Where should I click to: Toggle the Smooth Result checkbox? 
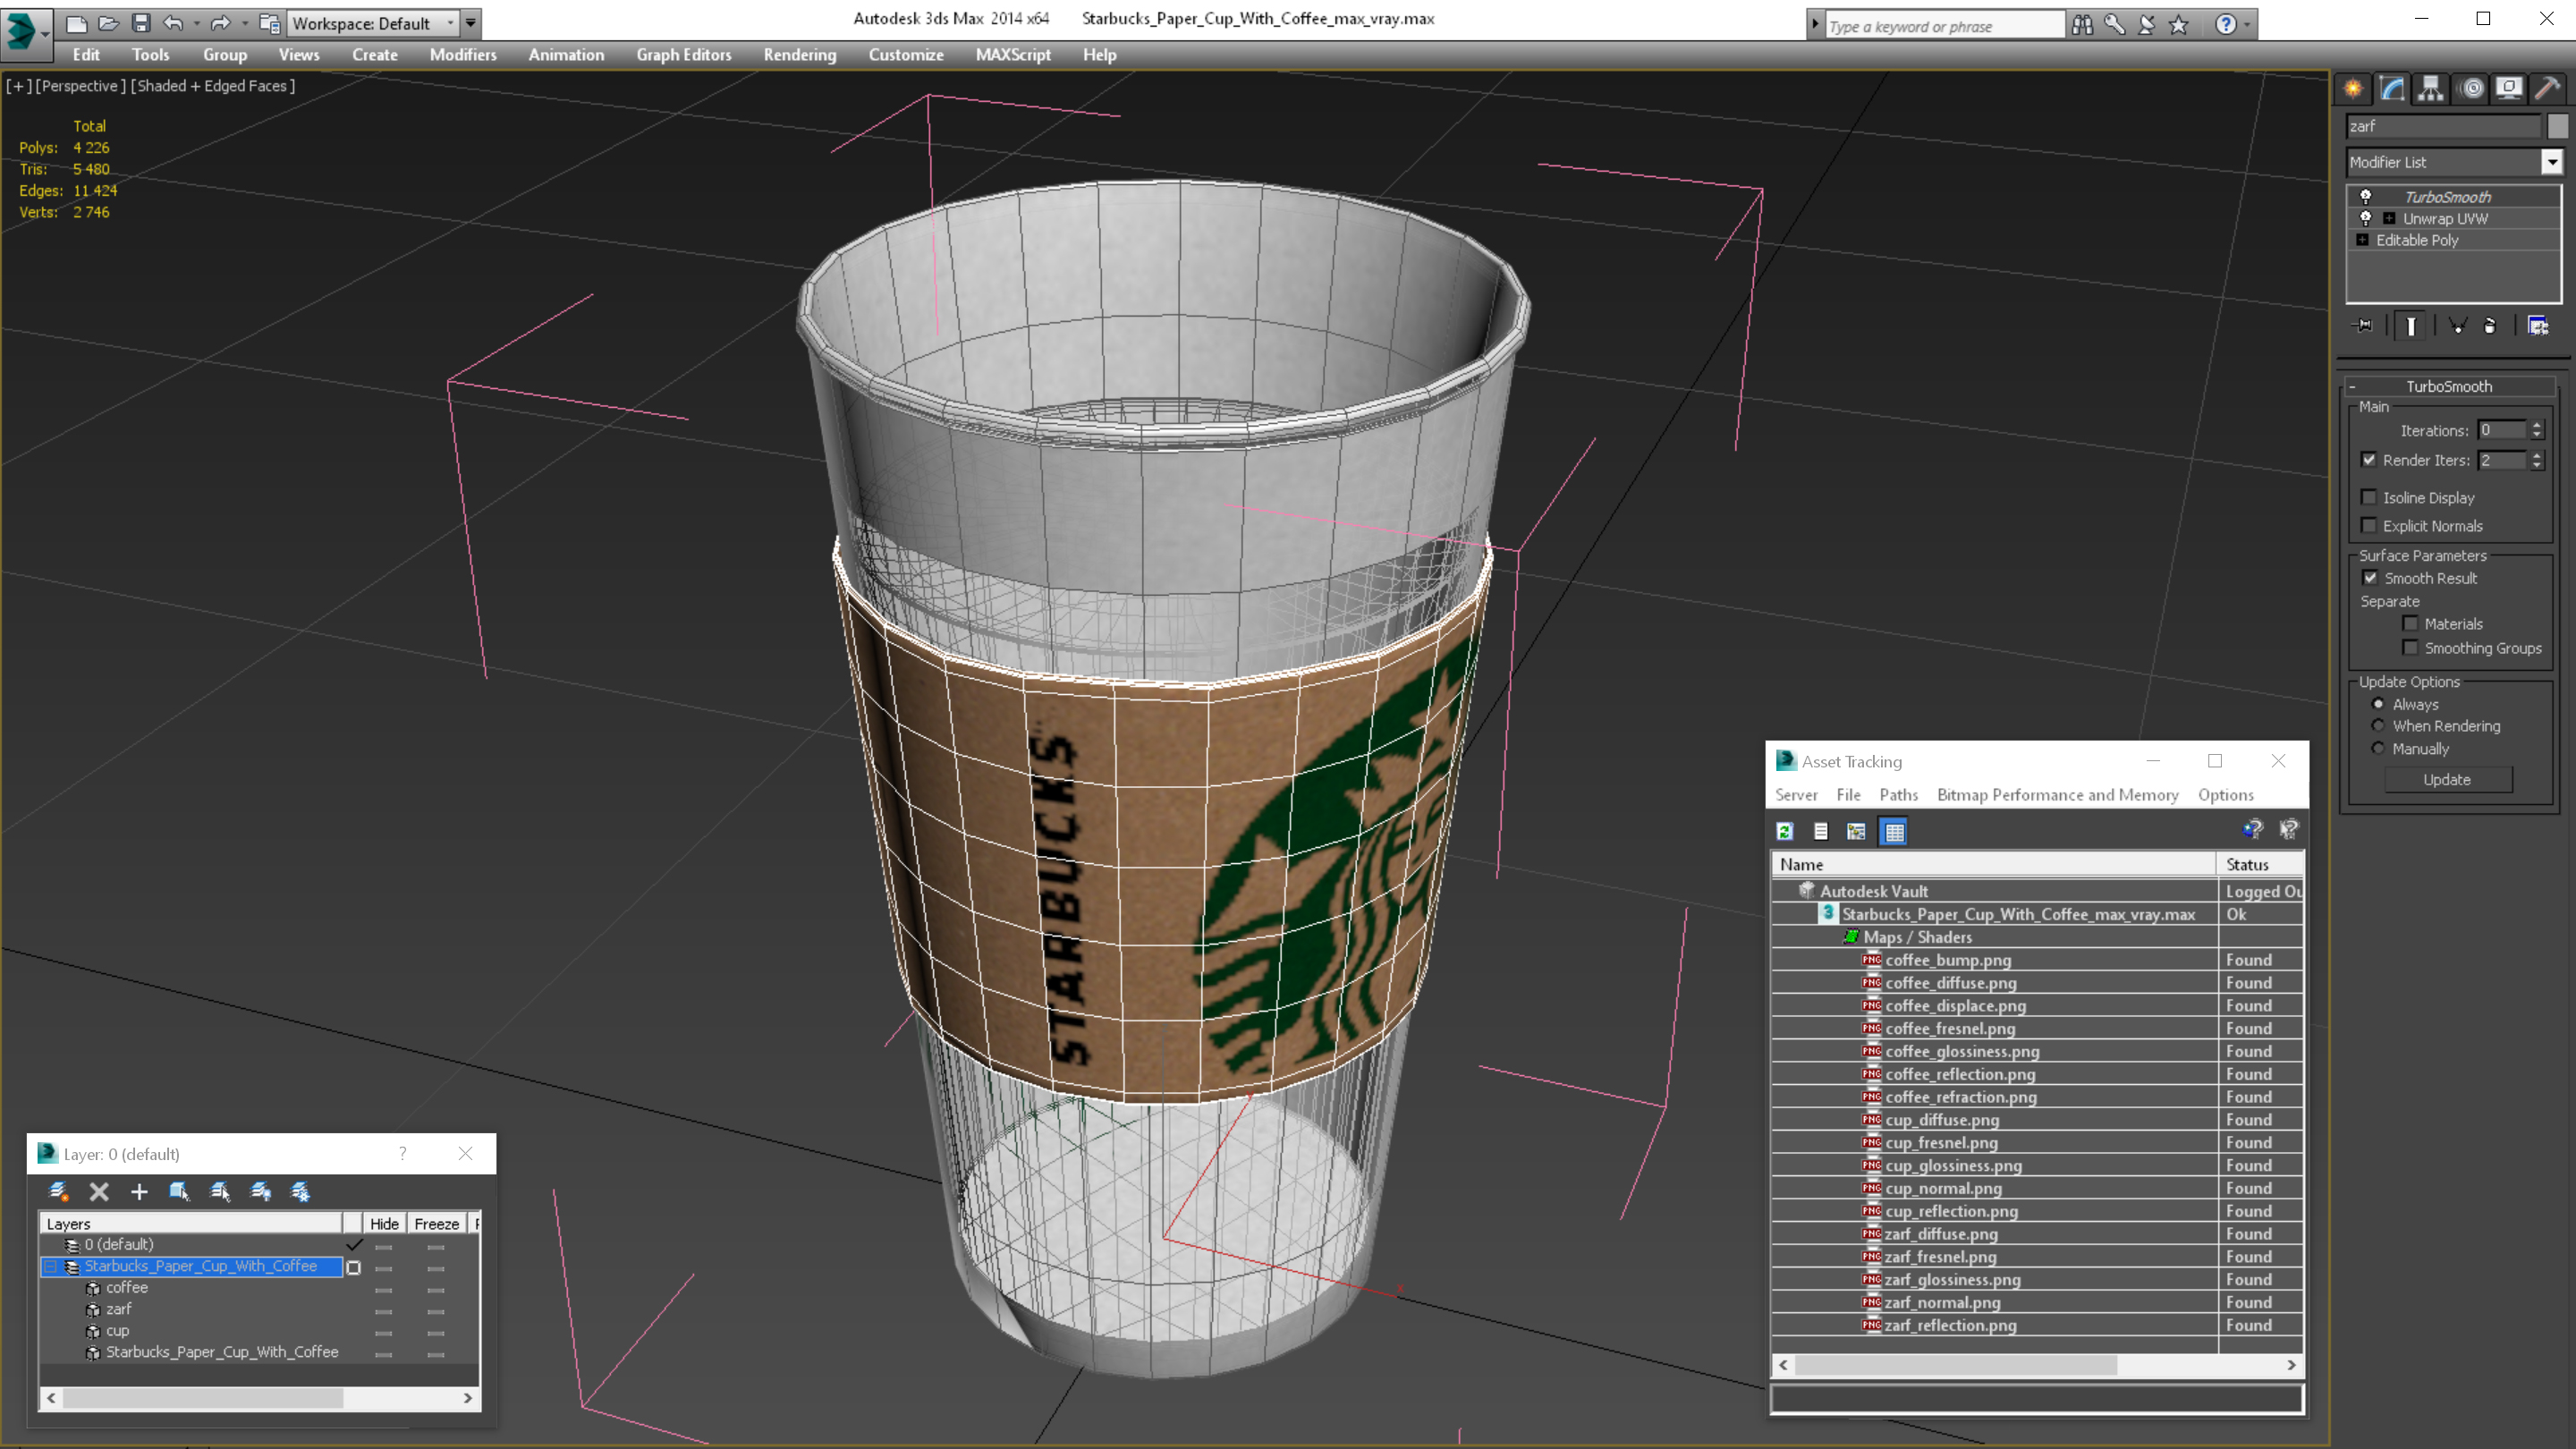[2370, 578]
